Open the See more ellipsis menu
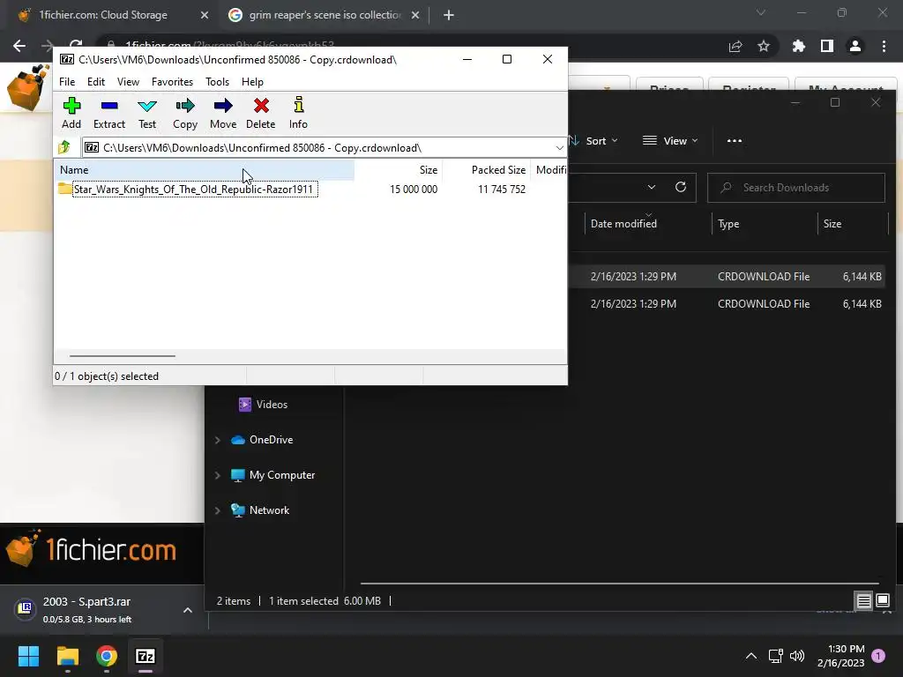Viewport: 903px width, 677px height. (x=735, y=140)
